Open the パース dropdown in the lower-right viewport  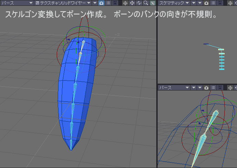[x=174, y=87]
